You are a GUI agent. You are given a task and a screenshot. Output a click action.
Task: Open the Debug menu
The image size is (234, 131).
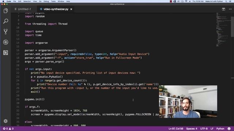point(46,1)
